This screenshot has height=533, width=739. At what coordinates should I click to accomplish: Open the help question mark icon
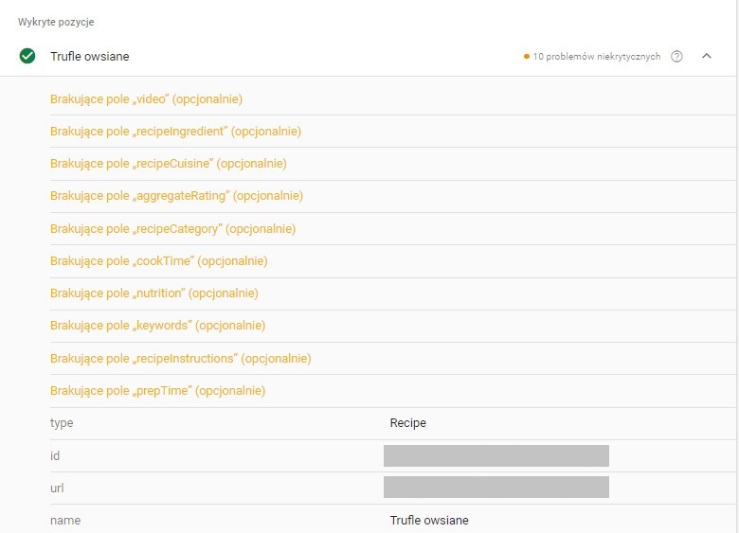[x=676, y=56]
